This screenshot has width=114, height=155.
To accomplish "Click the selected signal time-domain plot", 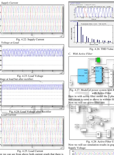I will 94,12.
